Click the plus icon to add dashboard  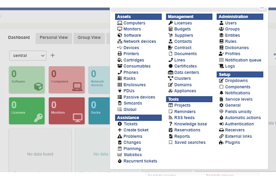point(53,55)
